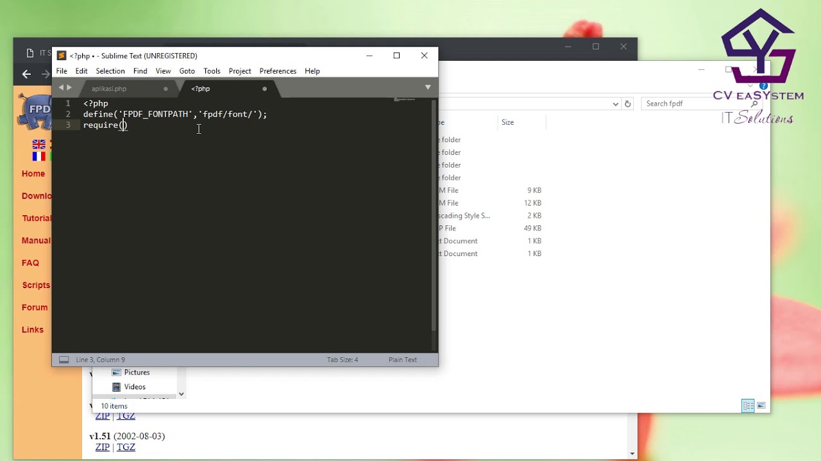Viewport: 821px width, 461px height.
Task: Change syntax from Plain Text
Action: [403, 360]
